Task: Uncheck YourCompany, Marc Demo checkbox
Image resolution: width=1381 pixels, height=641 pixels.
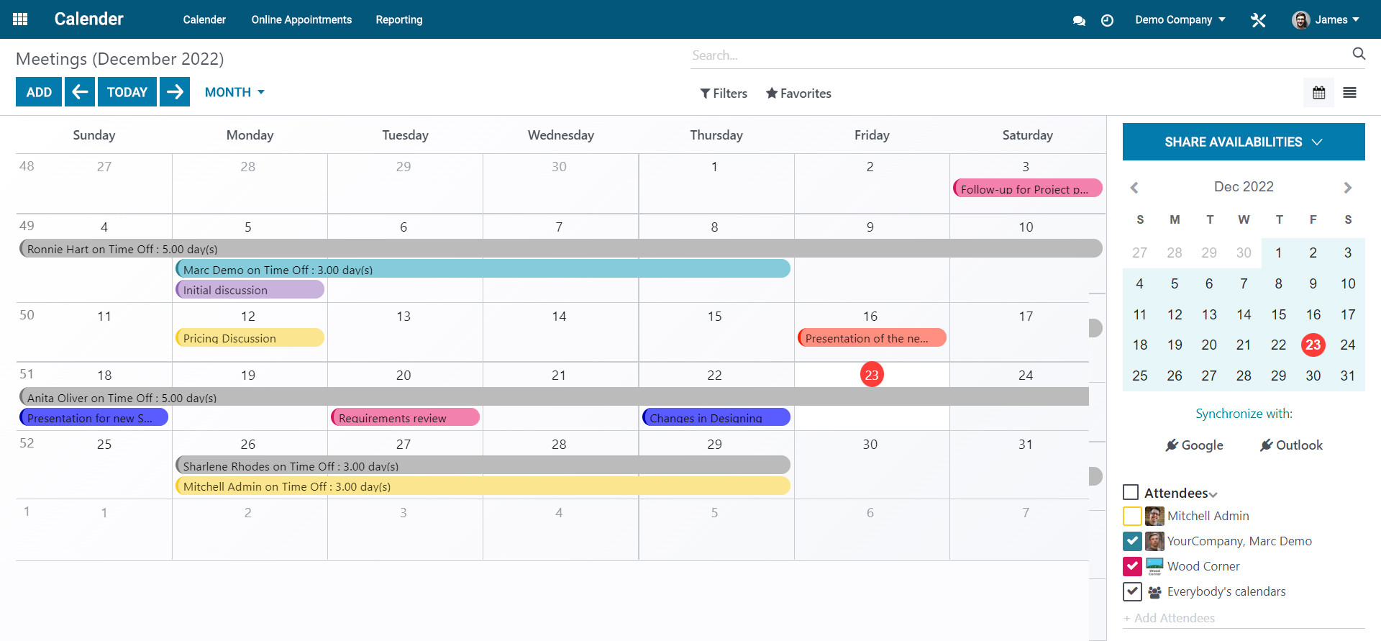Action: pos(1132,541)
